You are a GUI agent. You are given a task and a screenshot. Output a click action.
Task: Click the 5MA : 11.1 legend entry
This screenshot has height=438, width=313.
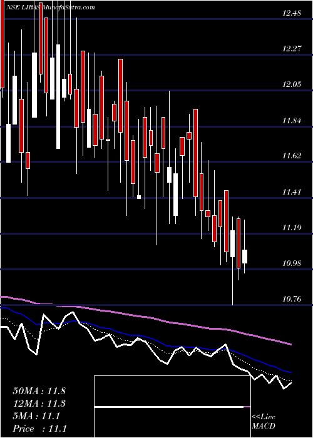(36, 416)
